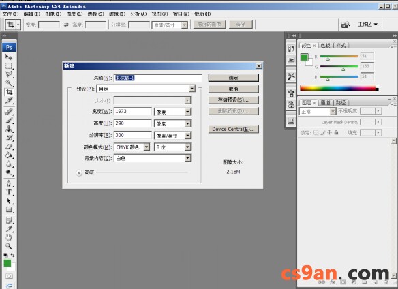
Task: Switch to the 通道 channels tab
Action: coord(325,102)
